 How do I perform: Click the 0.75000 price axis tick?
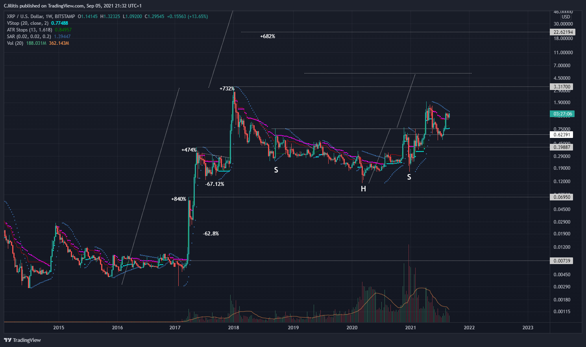562,129
